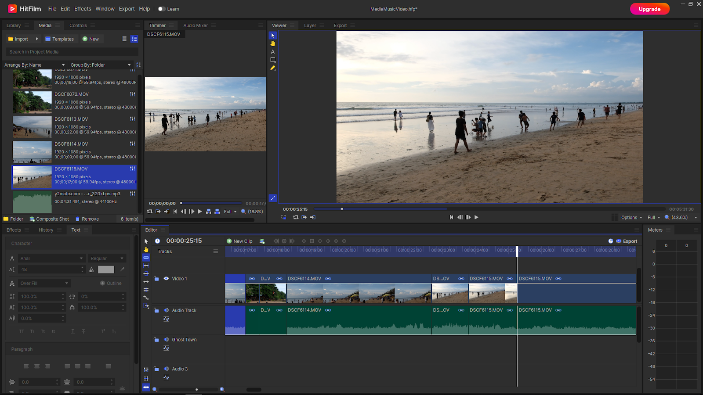The width and height of the screenshot is (703, 395).
Task: Select the Viewer rectangle mask tool
Action: (273, 60)
